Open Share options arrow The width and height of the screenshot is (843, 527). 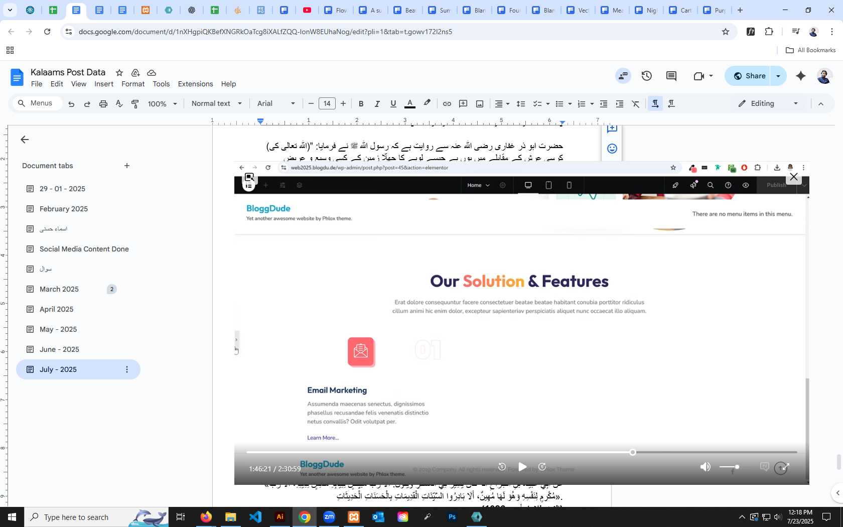pos(778,76)
